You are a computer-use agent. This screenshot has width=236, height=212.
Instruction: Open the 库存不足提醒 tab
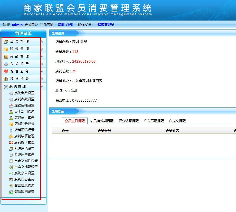click(x=154, y=121)
